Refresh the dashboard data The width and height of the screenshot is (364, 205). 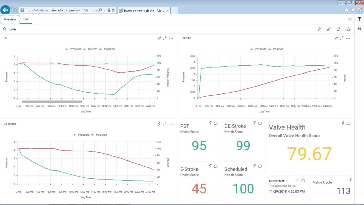pyautogui.click(x=338, y=29)
